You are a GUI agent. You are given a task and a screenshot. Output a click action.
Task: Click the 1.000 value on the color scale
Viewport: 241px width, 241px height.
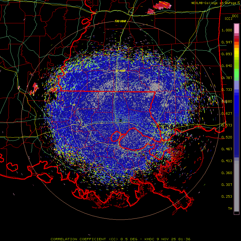click(227, 30)
